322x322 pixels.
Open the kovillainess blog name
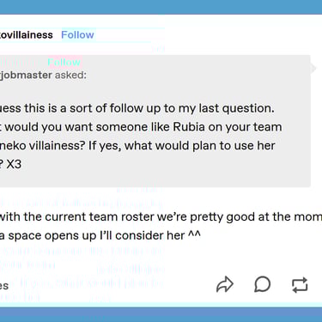coord(27,35)
